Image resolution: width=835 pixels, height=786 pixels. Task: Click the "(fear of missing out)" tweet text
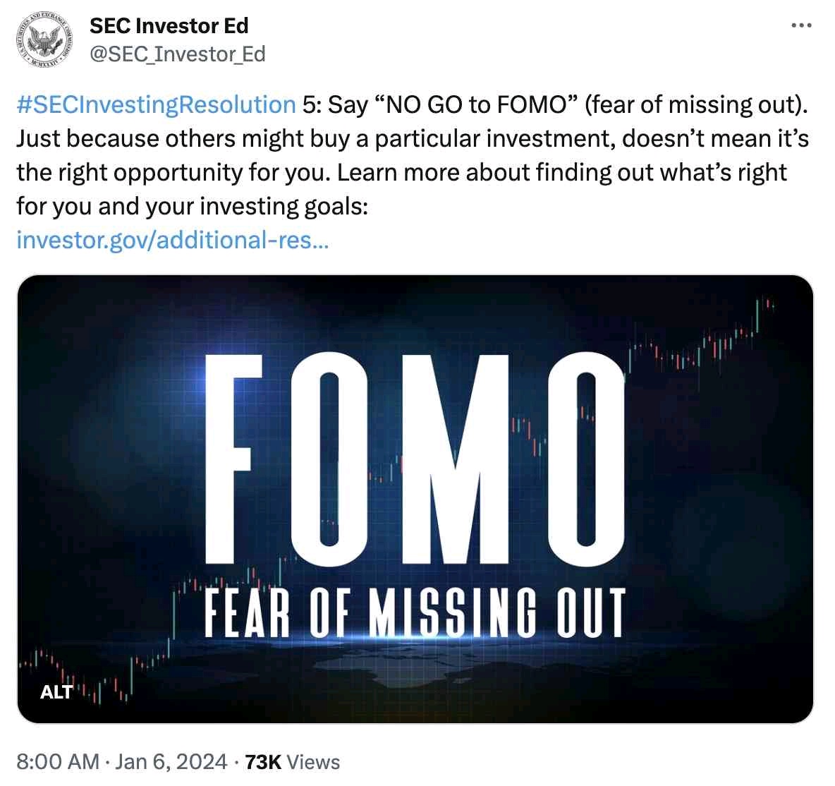click(x=695, y=104)
